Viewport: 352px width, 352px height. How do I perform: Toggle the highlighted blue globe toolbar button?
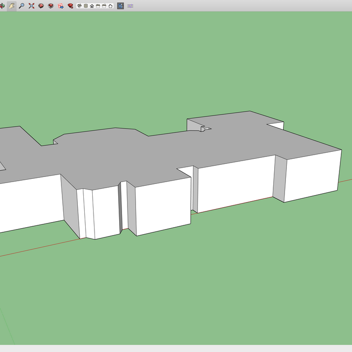point(121,6)
